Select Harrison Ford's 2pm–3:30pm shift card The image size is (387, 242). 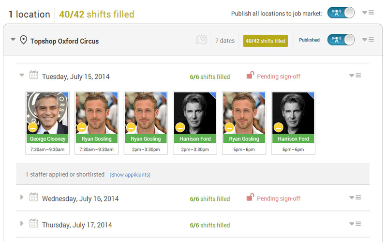coord(195,123)
